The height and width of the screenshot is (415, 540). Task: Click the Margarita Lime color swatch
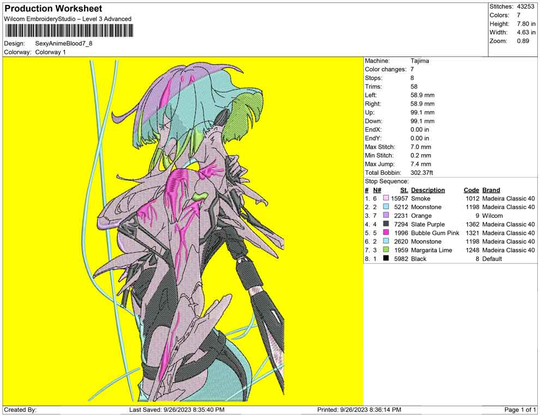coord(386,249)
